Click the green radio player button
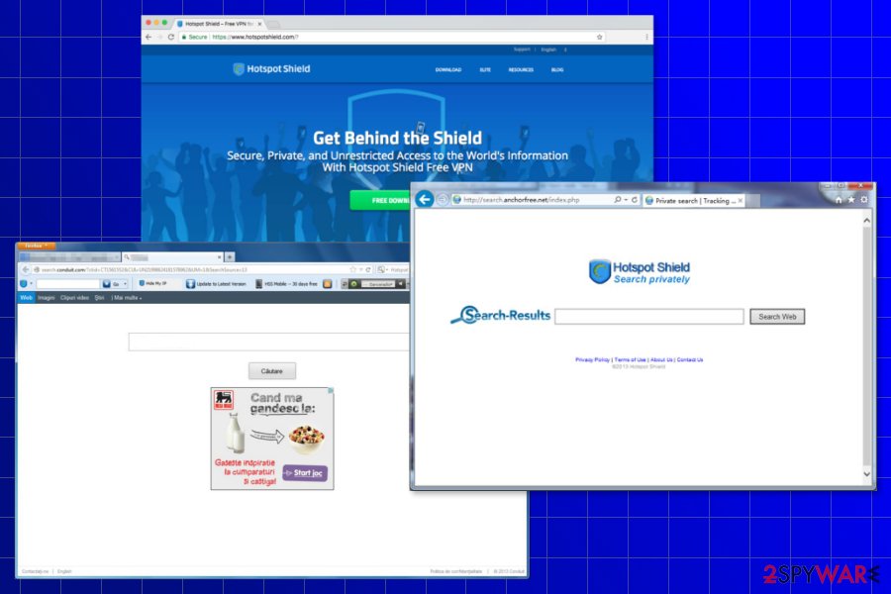The image size is (891, 594). (x=353, y=284)
